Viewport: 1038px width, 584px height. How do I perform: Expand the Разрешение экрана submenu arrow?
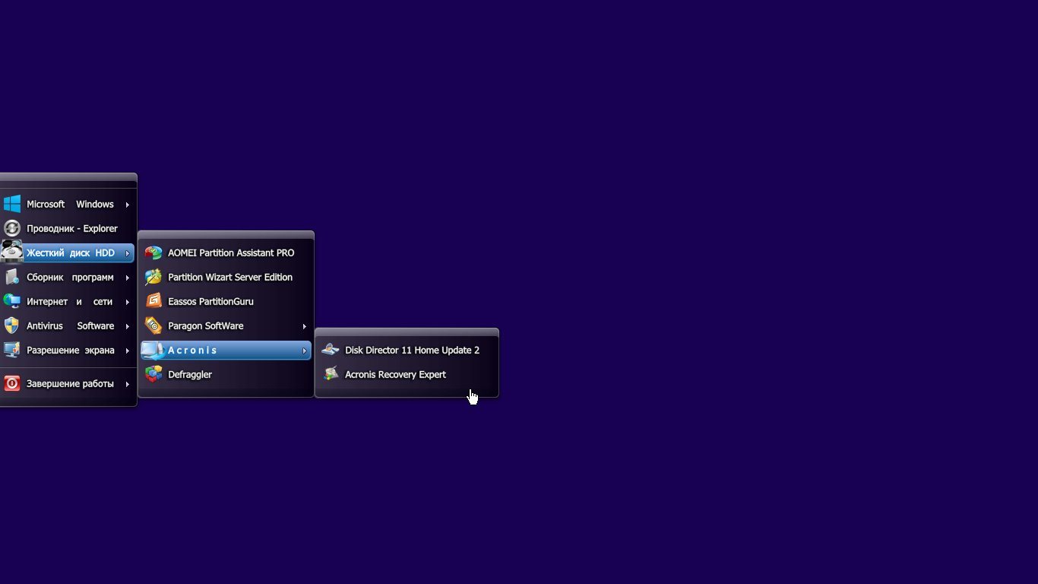tap(128, 351)
